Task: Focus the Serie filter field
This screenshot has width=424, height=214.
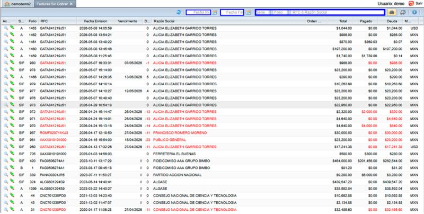Action: coord(262,12)
